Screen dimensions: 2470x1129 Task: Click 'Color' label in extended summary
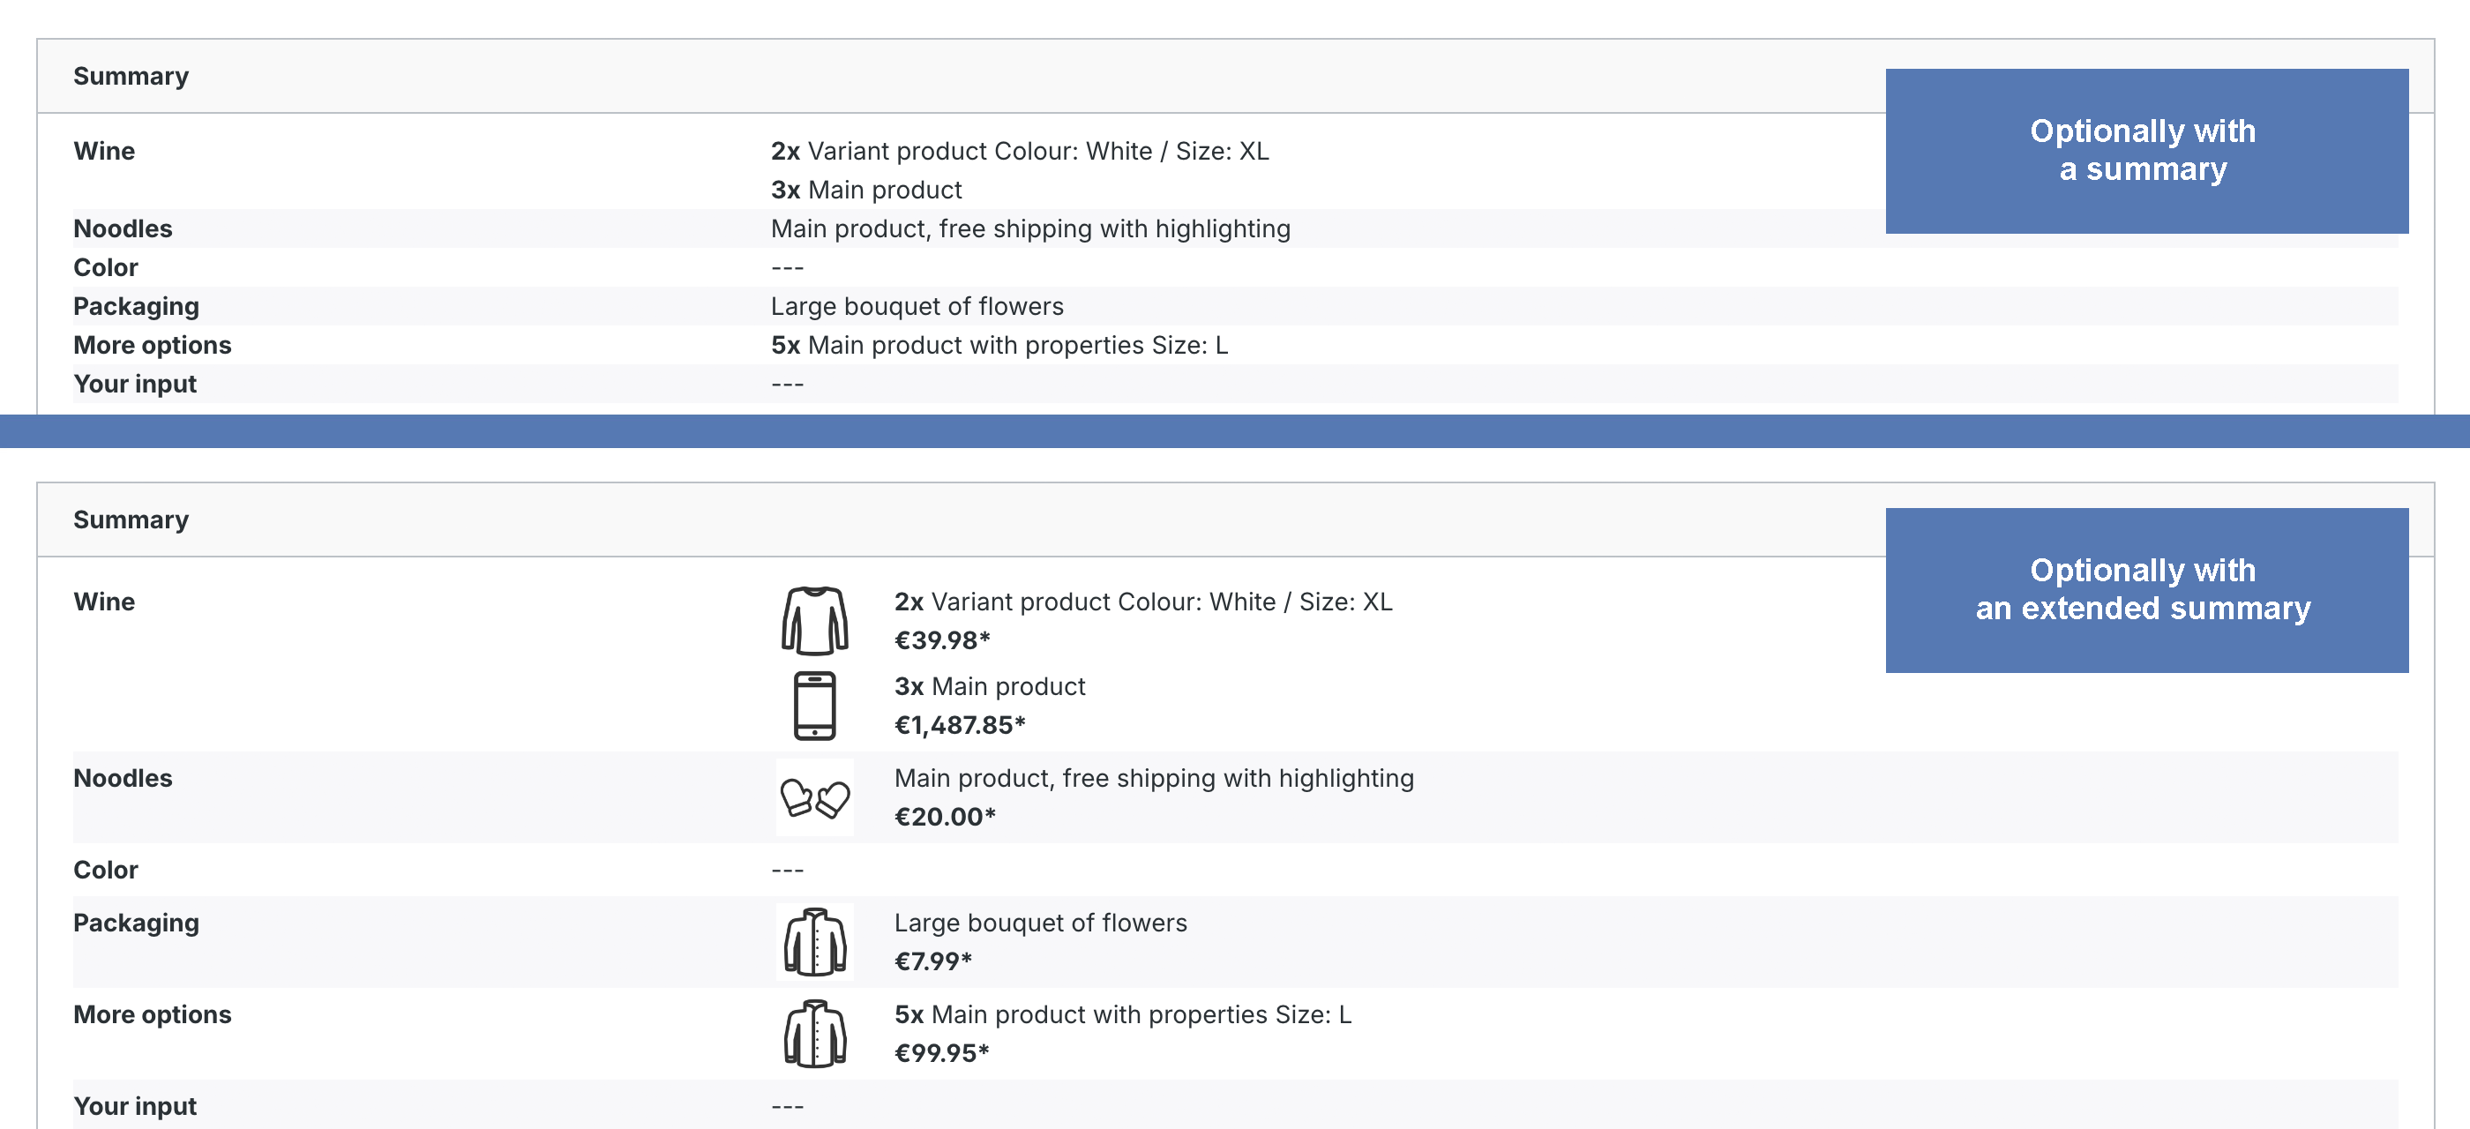click(x=106, y=871)
